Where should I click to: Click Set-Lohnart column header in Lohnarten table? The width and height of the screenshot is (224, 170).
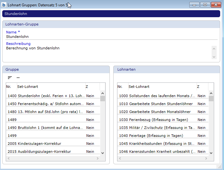(162, 87)
